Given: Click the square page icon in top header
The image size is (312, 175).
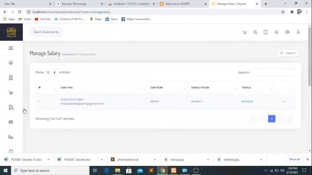Looking at the screenshot, I should pyautogui.click(x=266, y=32).
